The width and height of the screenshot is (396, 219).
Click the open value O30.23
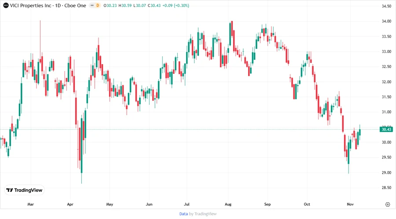(x=110, y=5)
